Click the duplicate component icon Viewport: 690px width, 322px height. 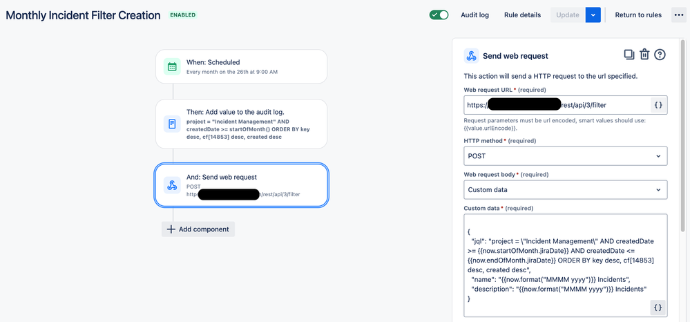pyautogui.click(x=629, y=55)
